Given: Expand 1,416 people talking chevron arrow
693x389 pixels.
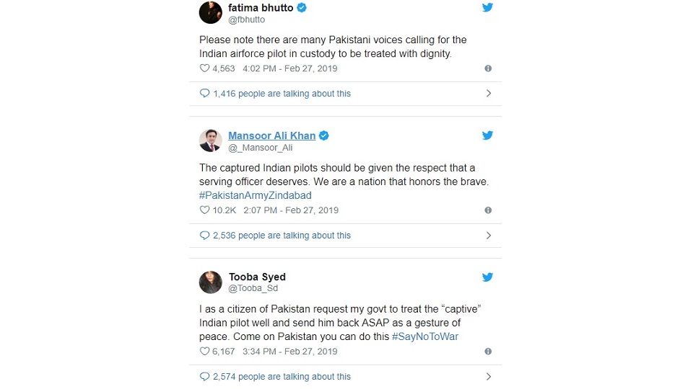Looking at the screenshot, I should [488, 93].
